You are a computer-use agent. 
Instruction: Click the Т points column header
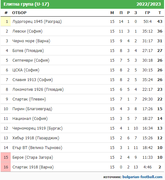tap(160, 13)
